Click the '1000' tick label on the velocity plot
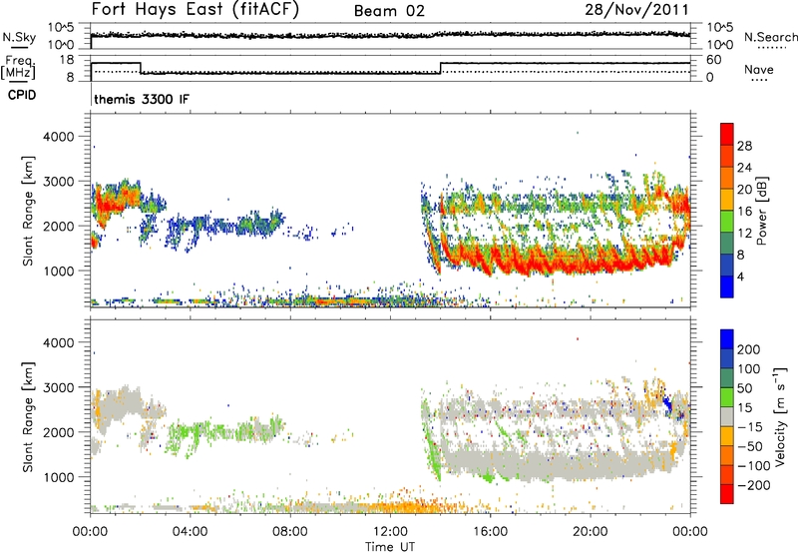 pyautogui.click(x=59, y=477)
